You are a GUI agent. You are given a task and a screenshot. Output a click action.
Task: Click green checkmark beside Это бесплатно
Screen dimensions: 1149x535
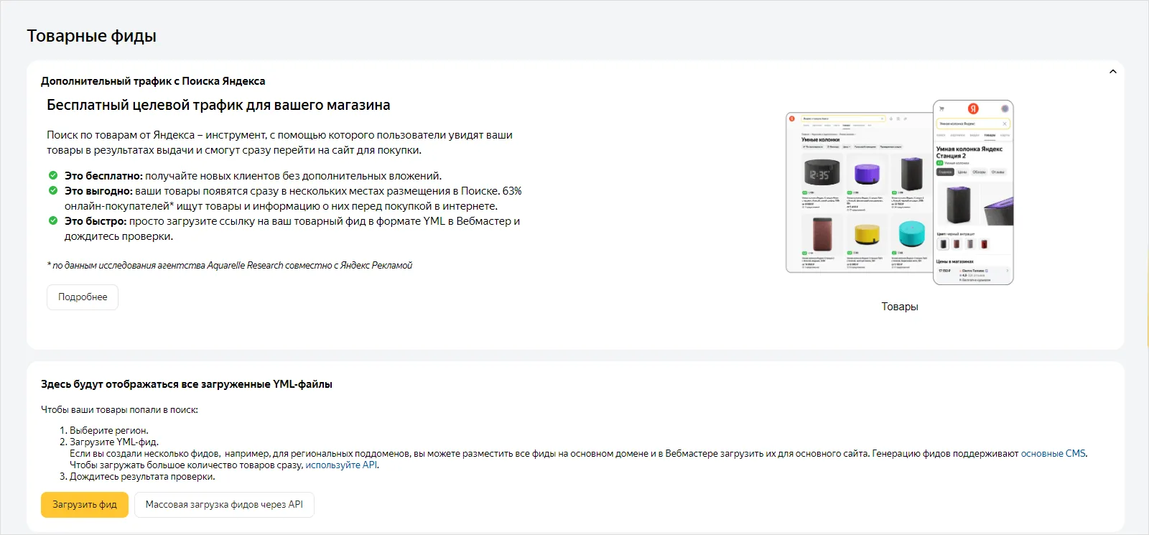tap(53, 175)
